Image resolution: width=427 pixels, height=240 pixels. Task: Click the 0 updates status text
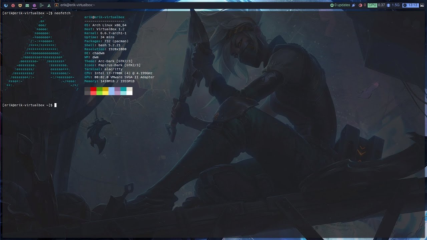click(x=342, y=5)
